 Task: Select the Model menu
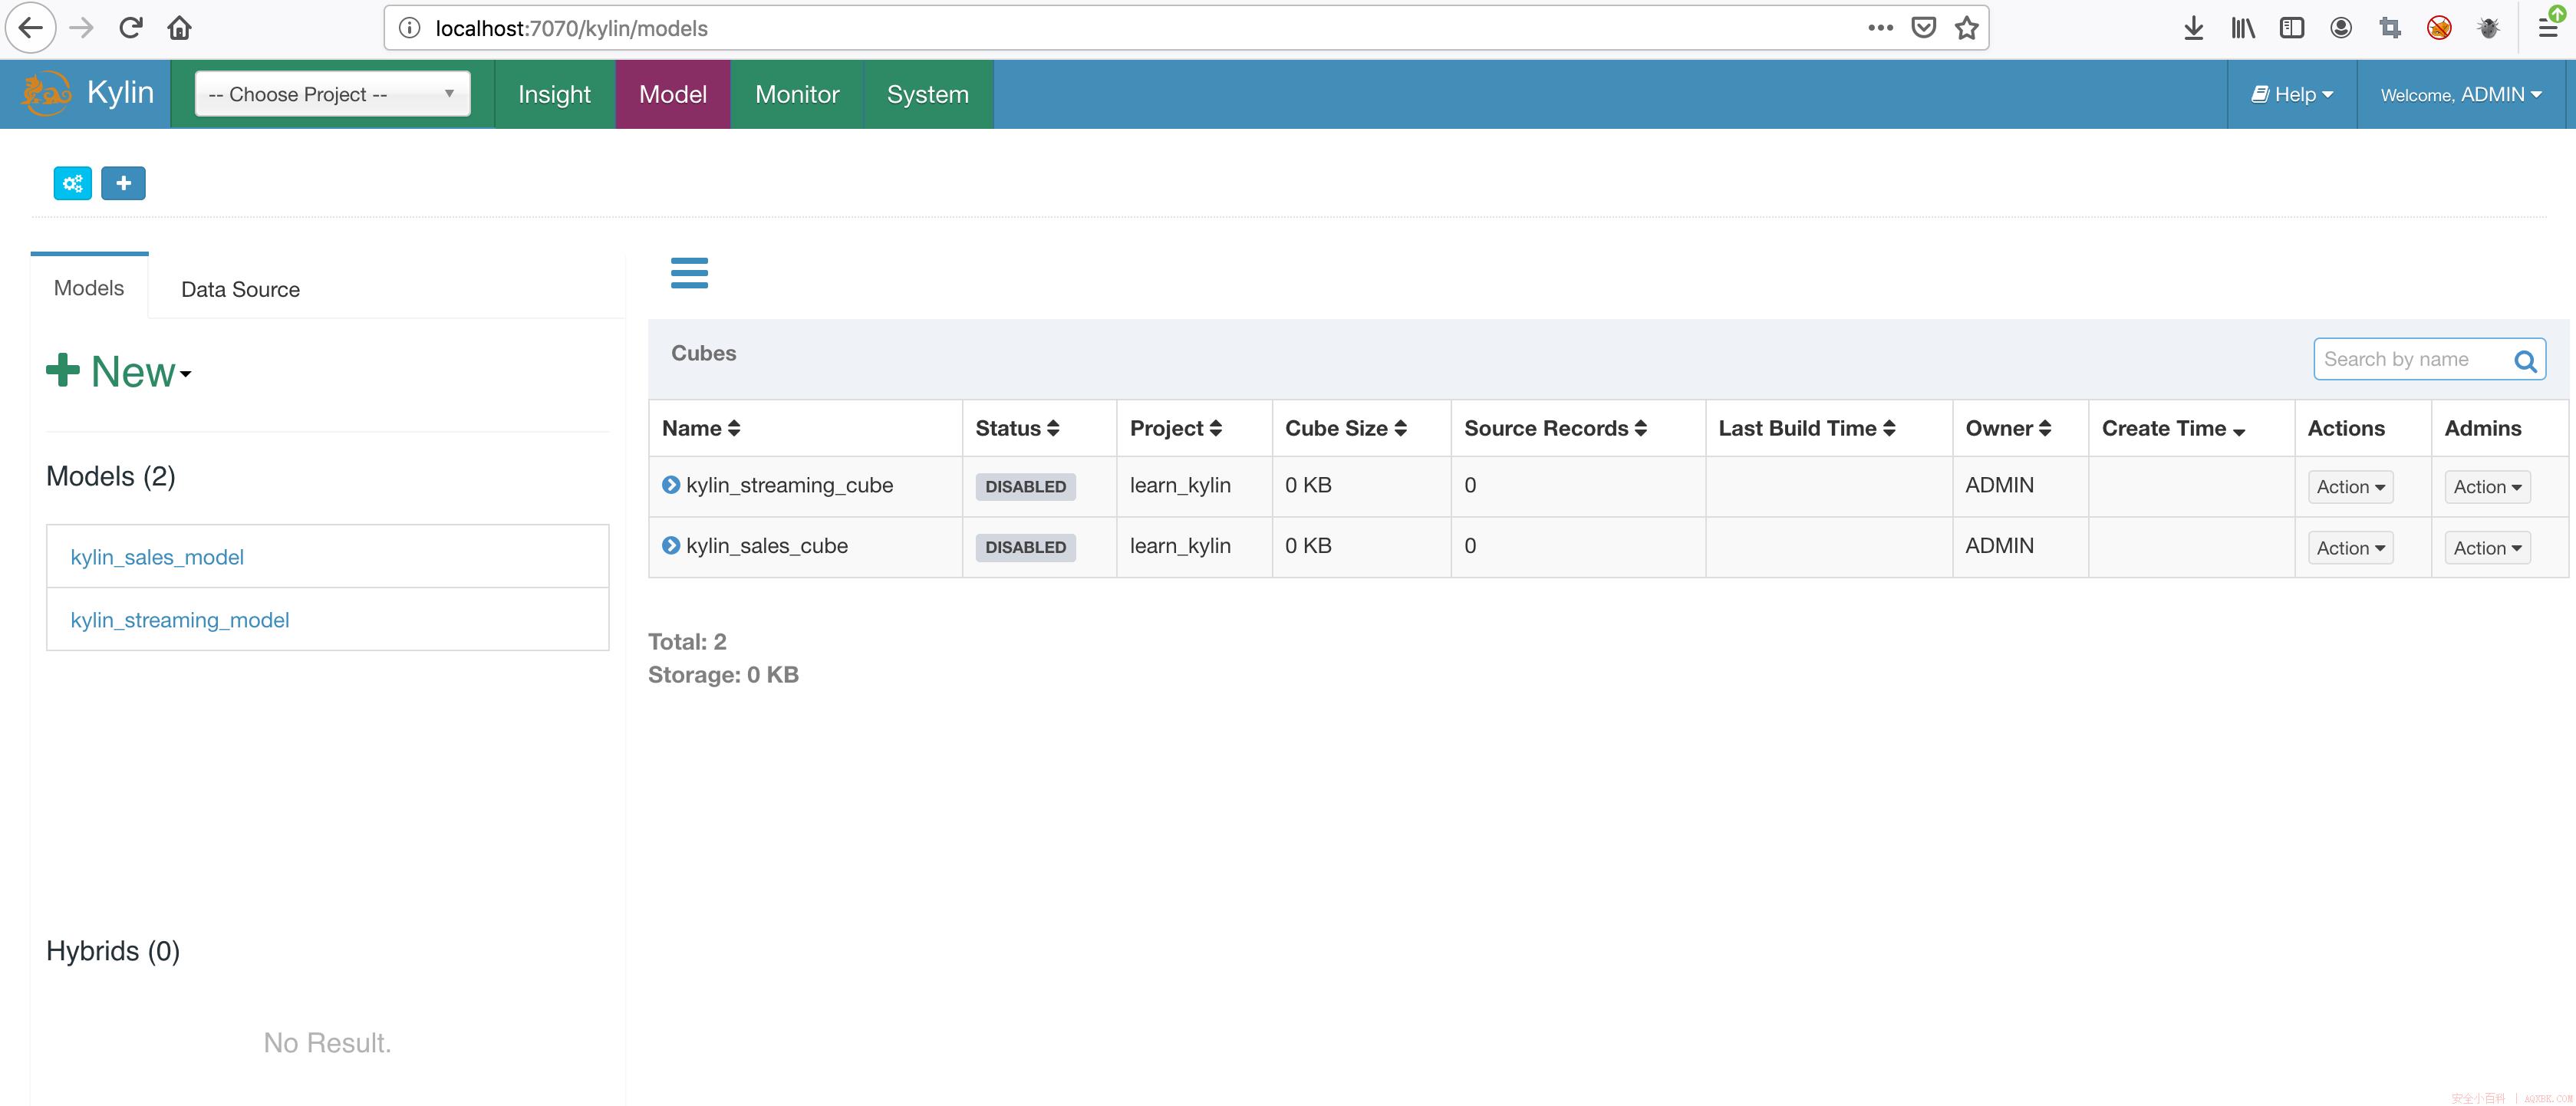(x=673, y=94)
